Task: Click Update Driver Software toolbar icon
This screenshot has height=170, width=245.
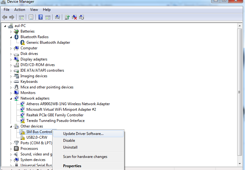Action: coord(67,17)
